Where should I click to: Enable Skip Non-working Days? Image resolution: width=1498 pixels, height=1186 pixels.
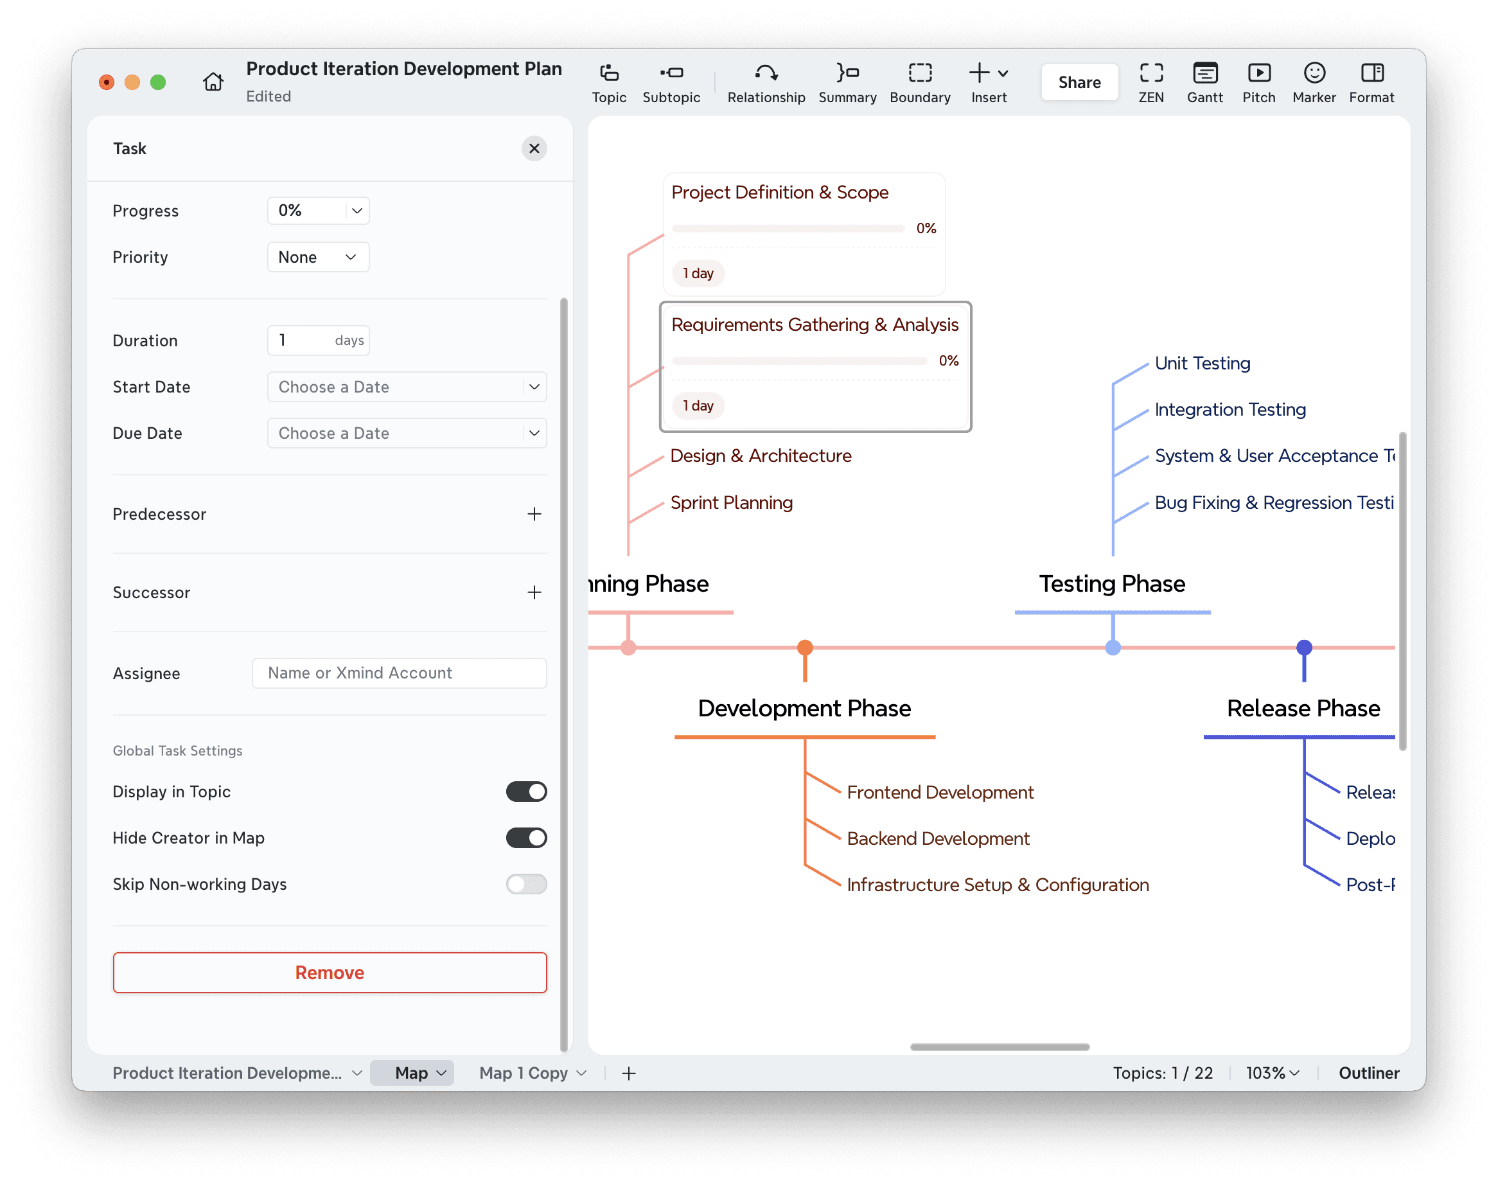pyautogui.click(x=525, y=884)
